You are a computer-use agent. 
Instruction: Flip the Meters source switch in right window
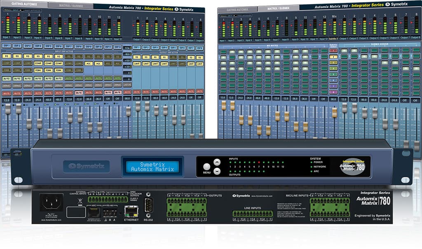[236, 16]
